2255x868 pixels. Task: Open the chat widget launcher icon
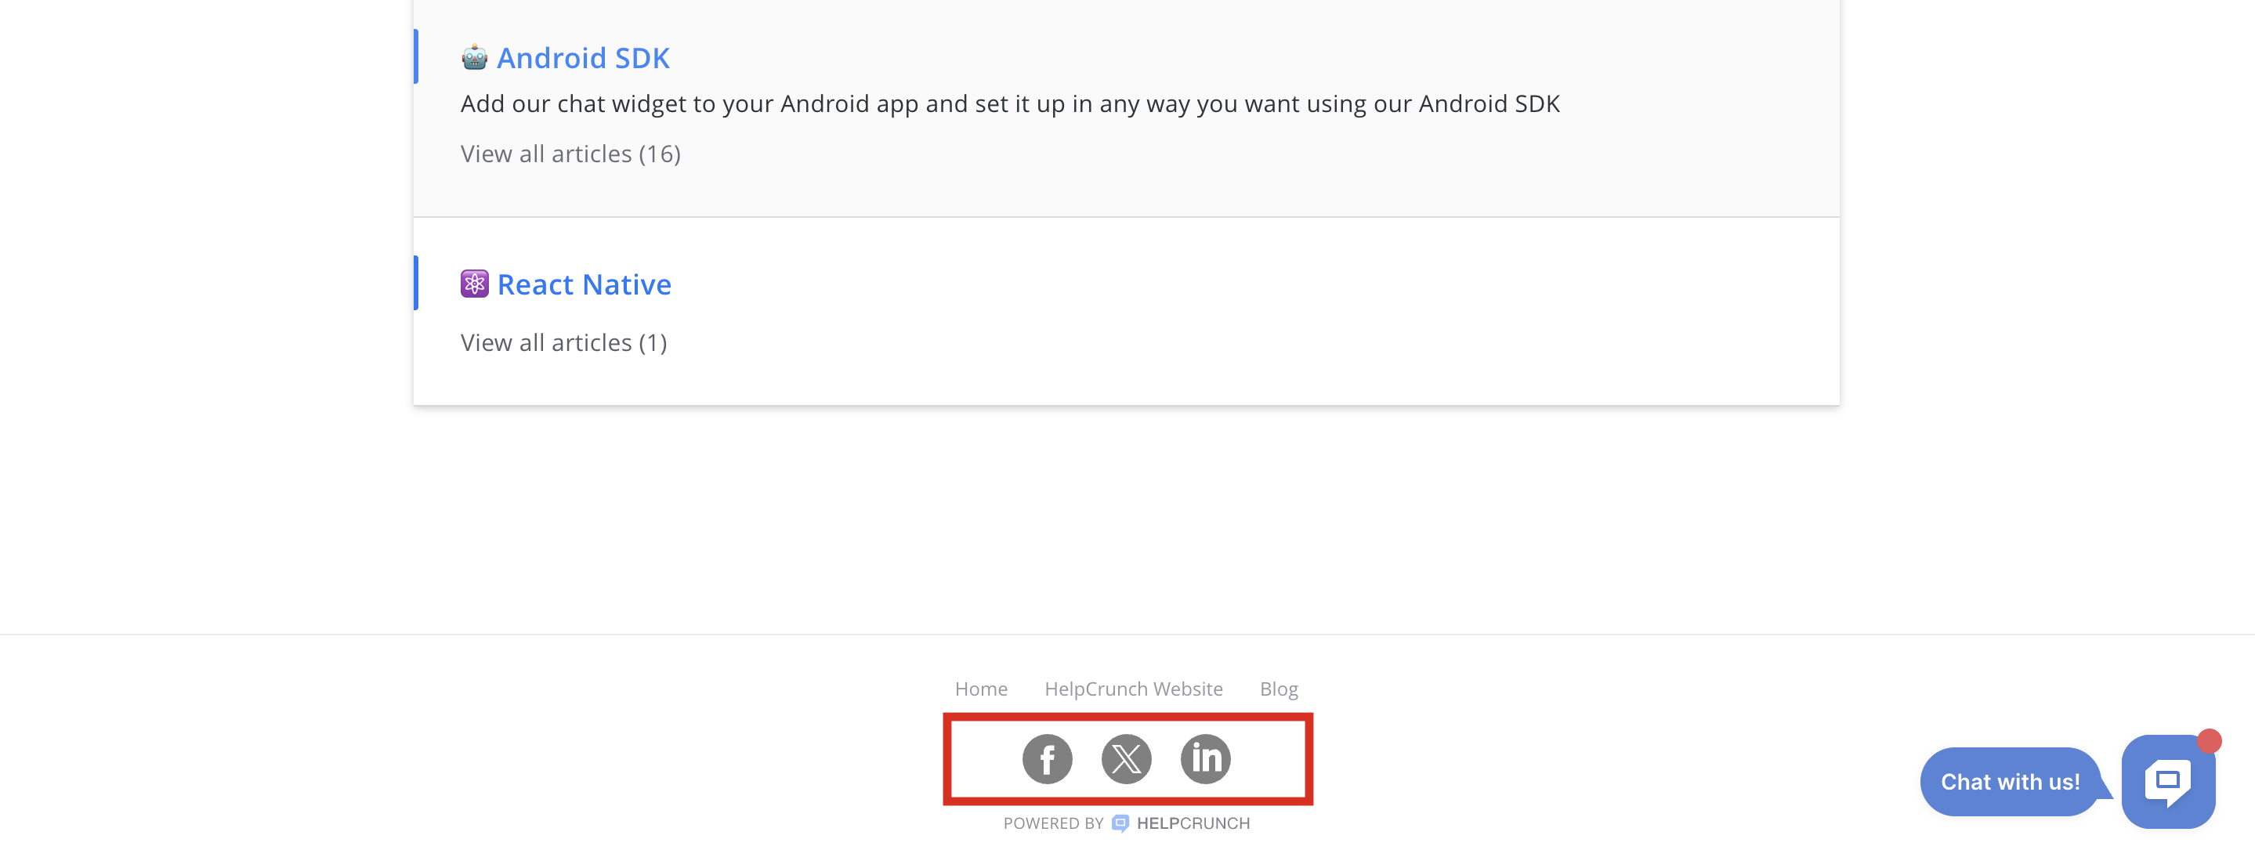point(2166,780)
